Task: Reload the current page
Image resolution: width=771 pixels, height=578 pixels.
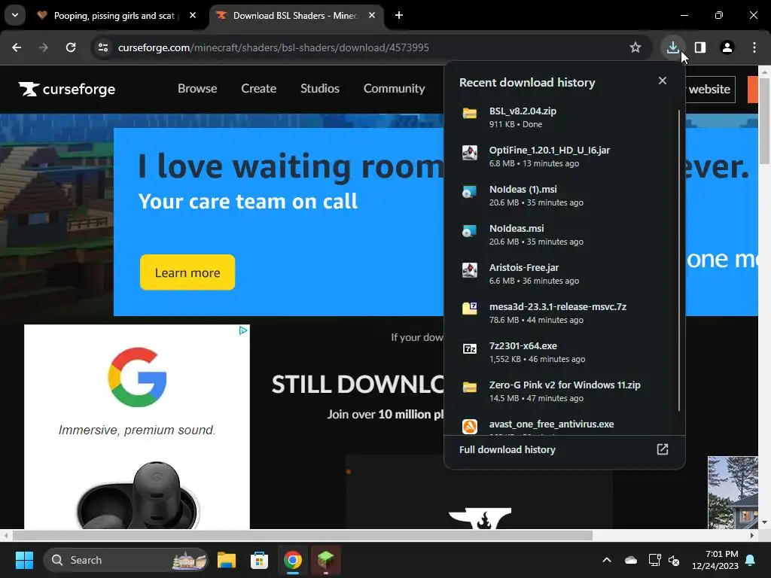Action: pyautogui.click(x=71, y=47)
